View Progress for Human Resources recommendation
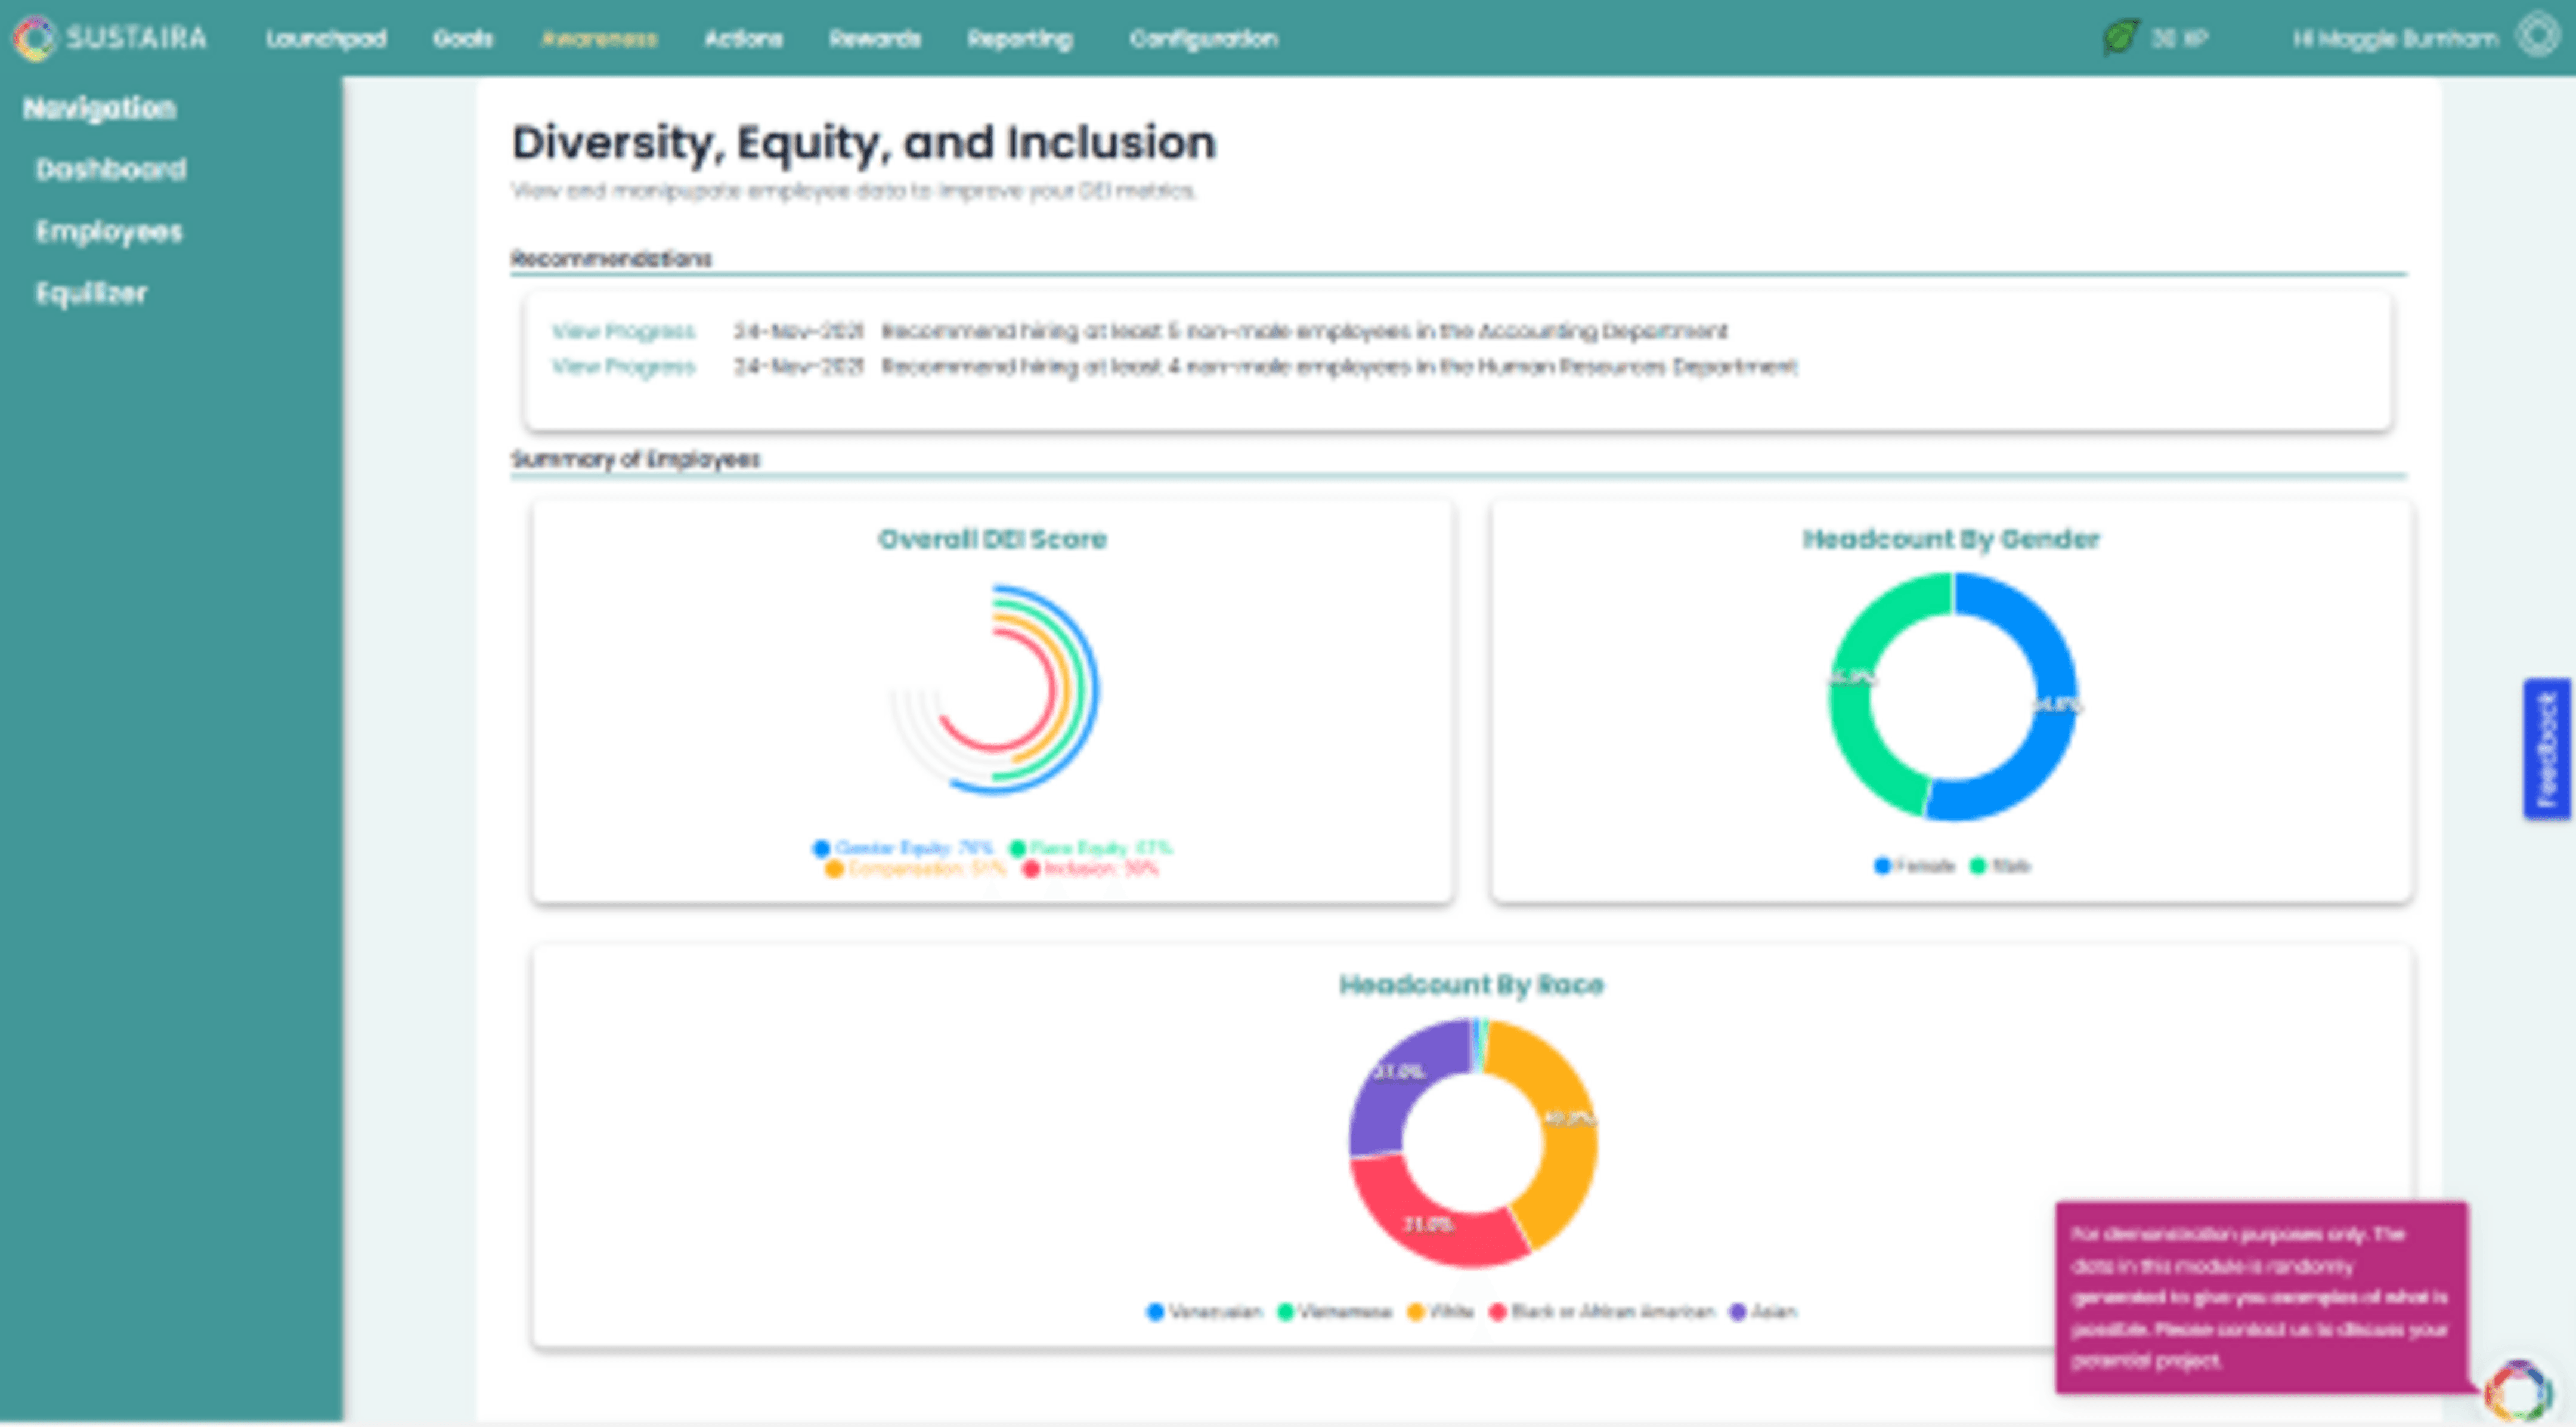2576x1427 pixels. click(x=623, y=366)
